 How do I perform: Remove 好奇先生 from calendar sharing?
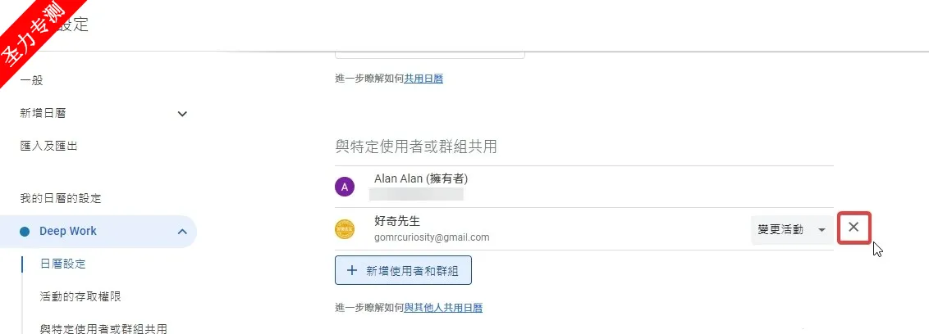[x=853, y=228]
